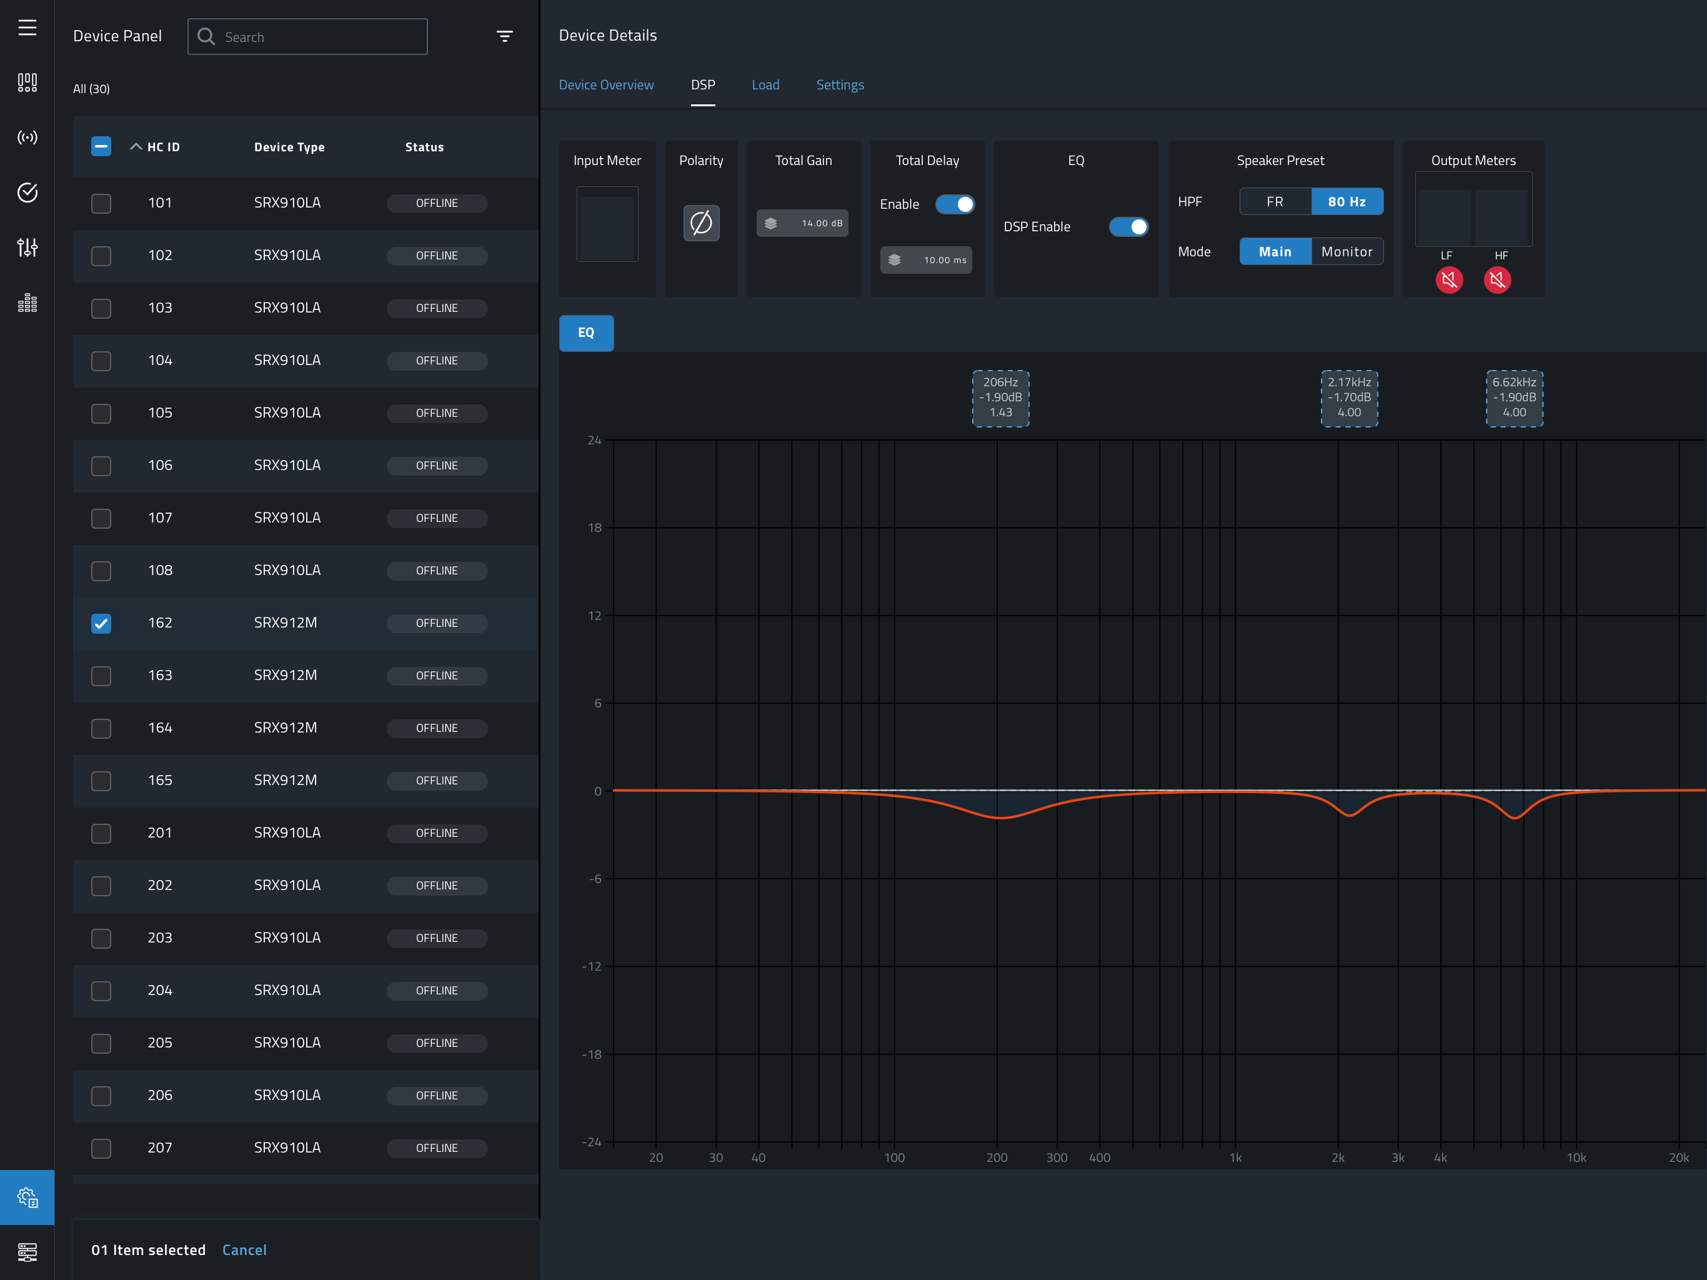Click the filter icon in Device Panel

tap(505, 36)
